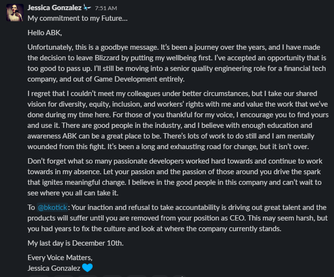334x277 pixels.
Task: Click the @bkotick mention
Action: click(x=53, y=208)
